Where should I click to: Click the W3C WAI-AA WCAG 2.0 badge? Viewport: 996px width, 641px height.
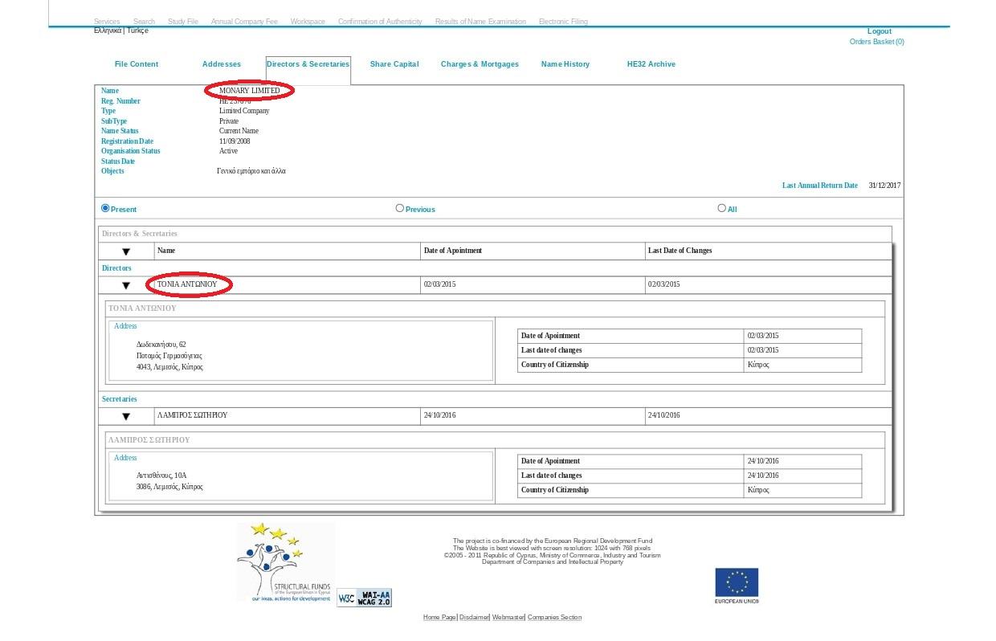[x=364, y=598]
